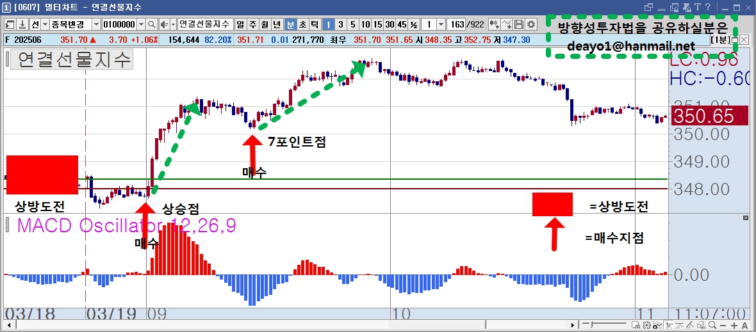Click the bottom drawing line tool icon

click(690, 326)
